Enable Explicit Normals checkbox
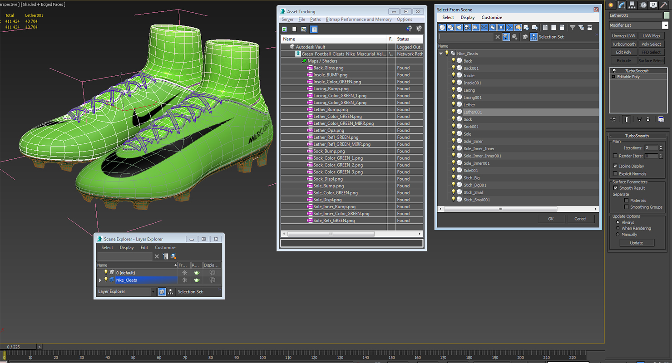The height and width of the screenshot is (363, 672). click(615, 174)
